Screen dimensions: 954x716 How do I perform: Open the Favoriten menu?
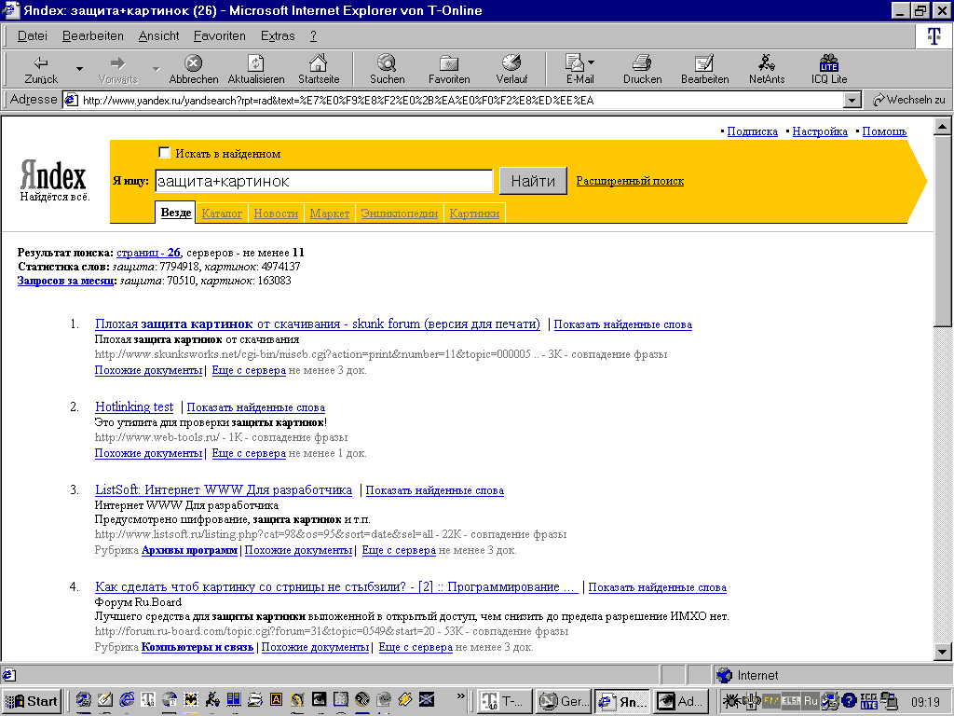(220, 36)
